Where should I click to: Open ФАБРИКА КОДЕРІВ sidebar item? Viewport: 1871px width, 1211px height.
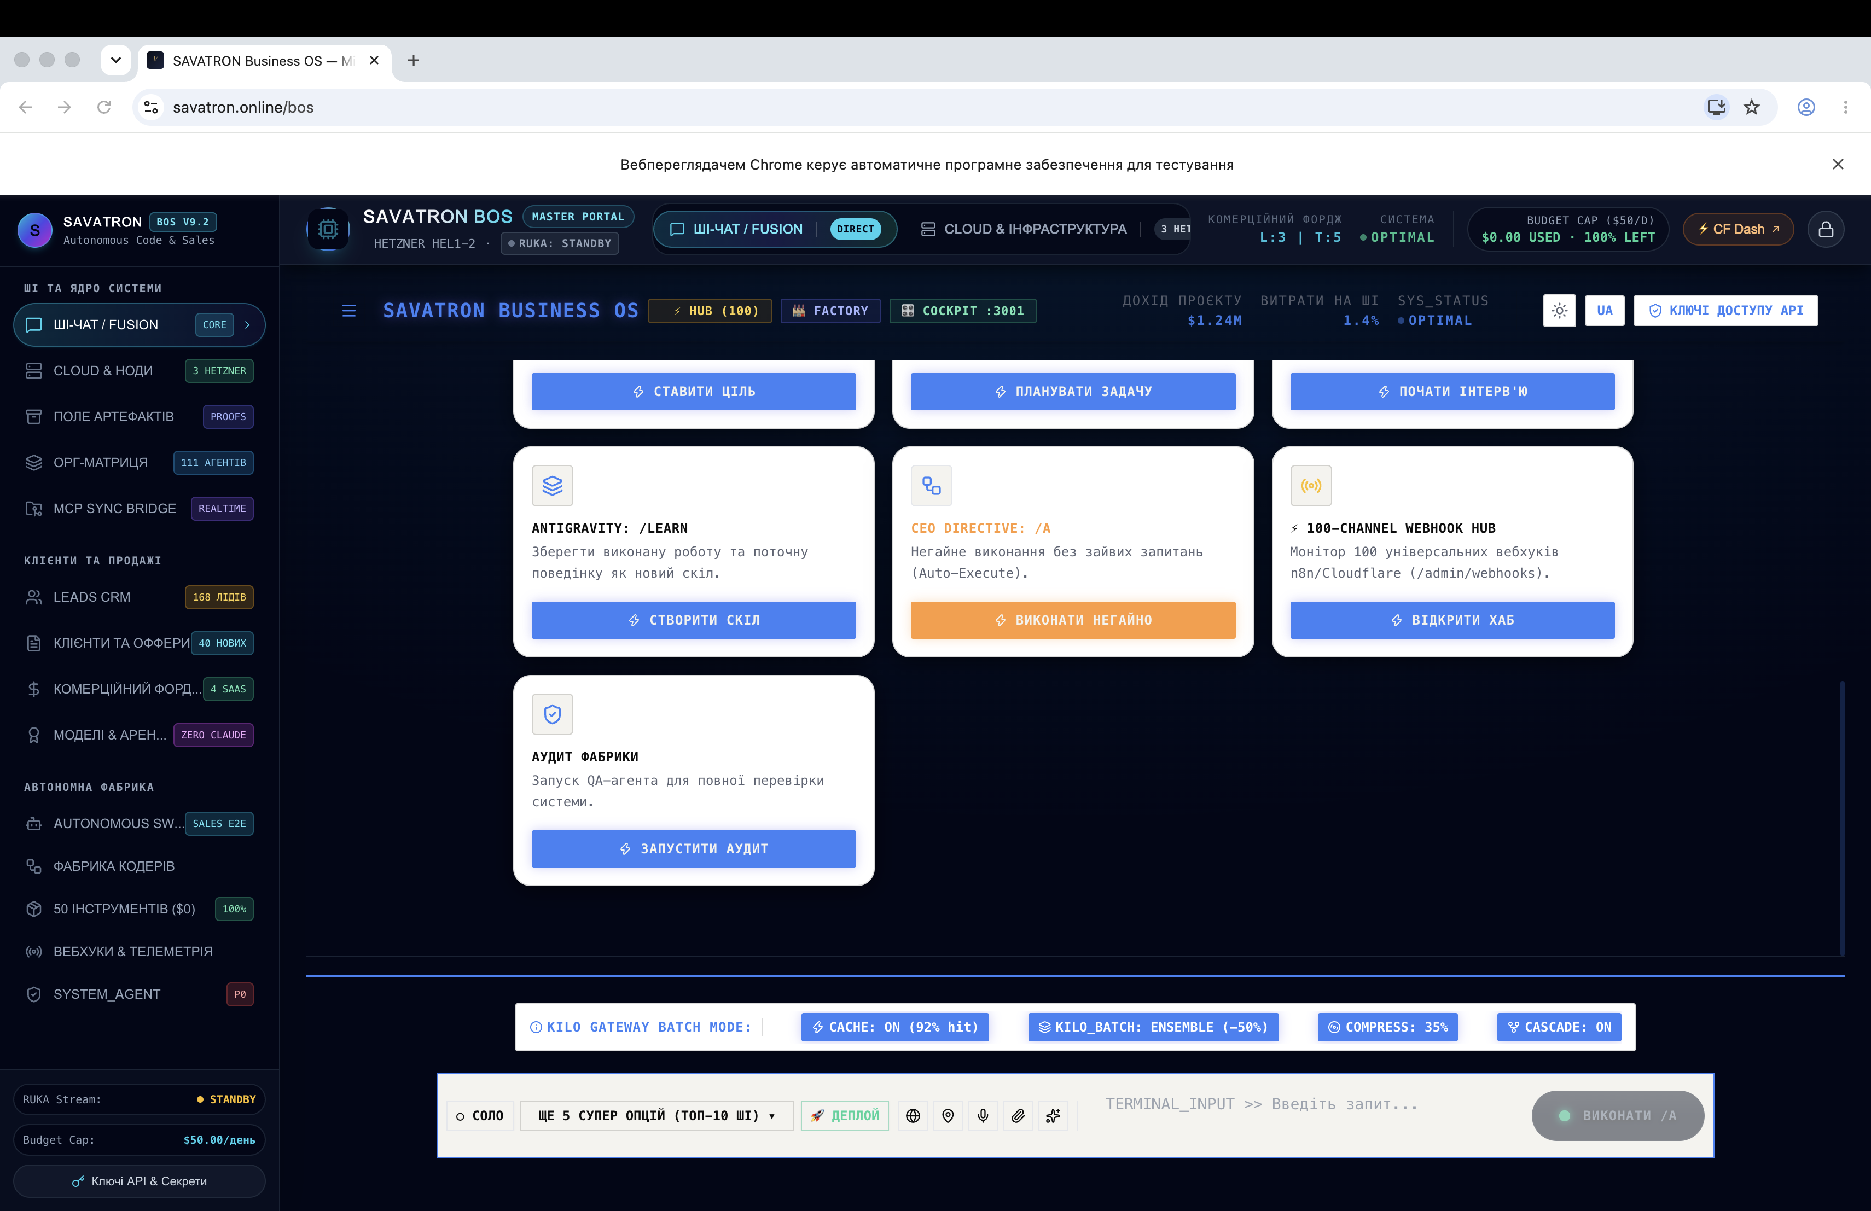point(139,866)
